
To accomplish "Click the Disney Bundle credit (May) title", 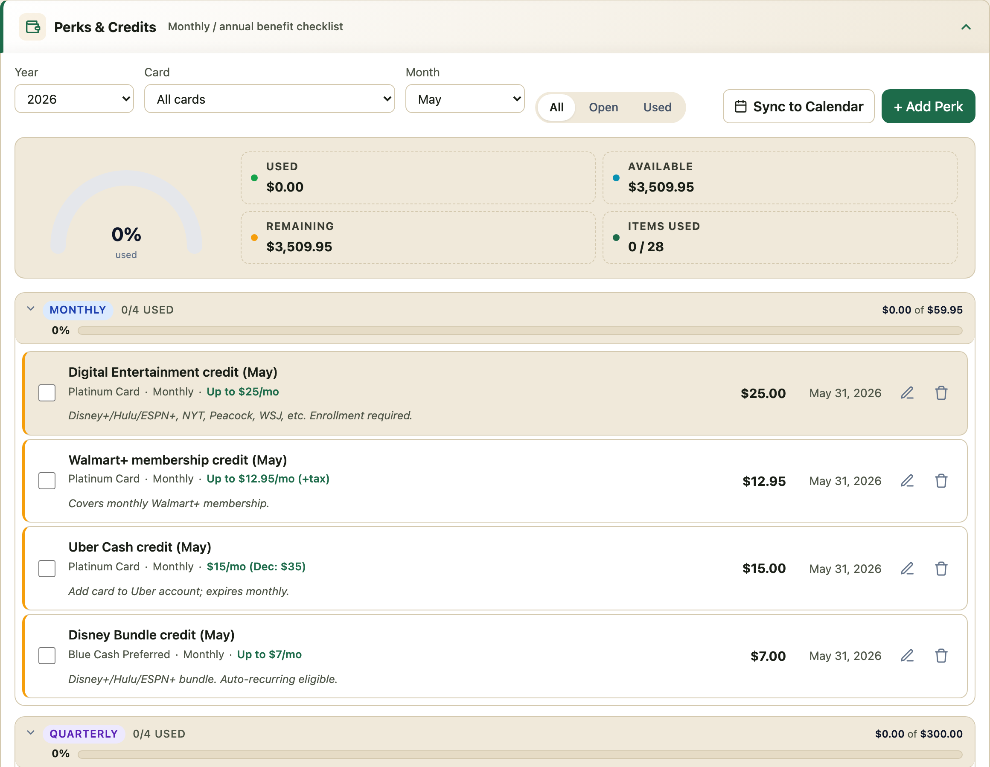I will click(151, 635).
